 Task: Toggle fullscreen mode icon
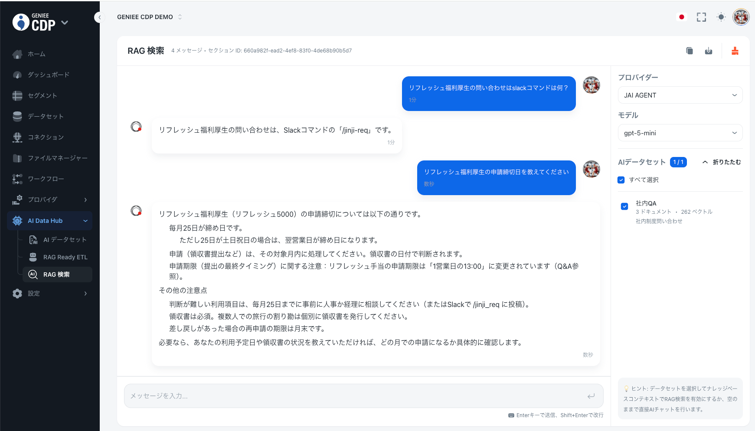(701, 17)
